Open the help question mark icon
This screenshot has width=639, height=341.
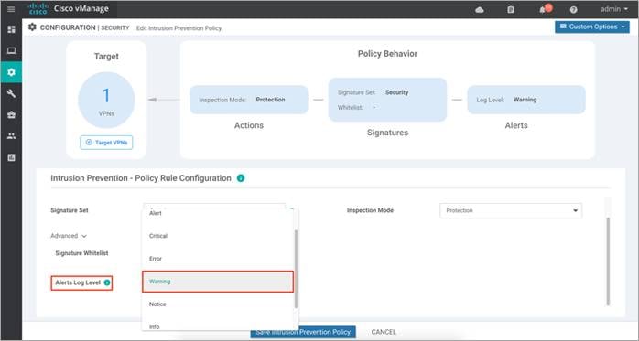[573, 9]
